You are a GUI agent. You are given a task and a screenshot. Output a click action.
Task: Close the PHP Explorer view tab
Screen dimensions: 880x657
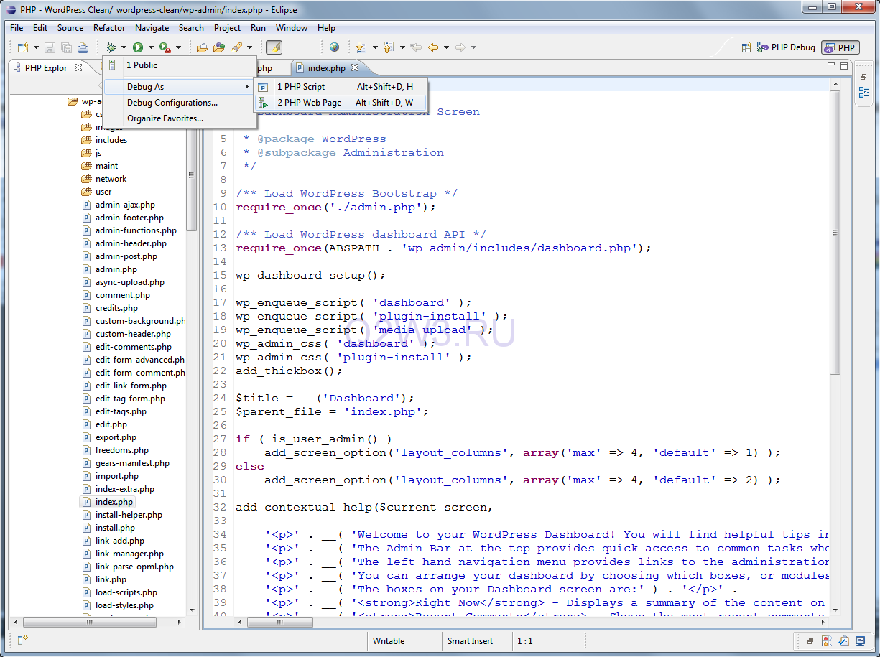(78, 67)
